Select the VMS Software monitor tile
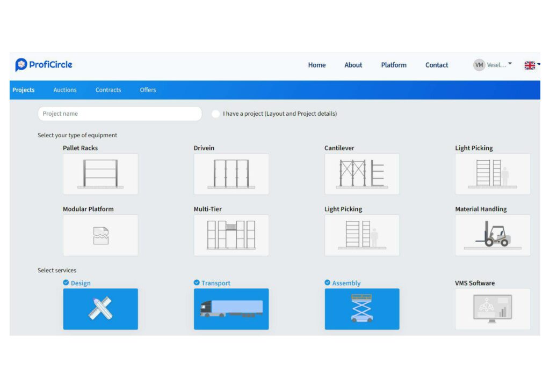The image size is (550, 388). pos(493,309)
